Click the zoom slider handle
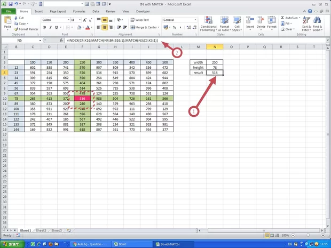 click(308, 235)
